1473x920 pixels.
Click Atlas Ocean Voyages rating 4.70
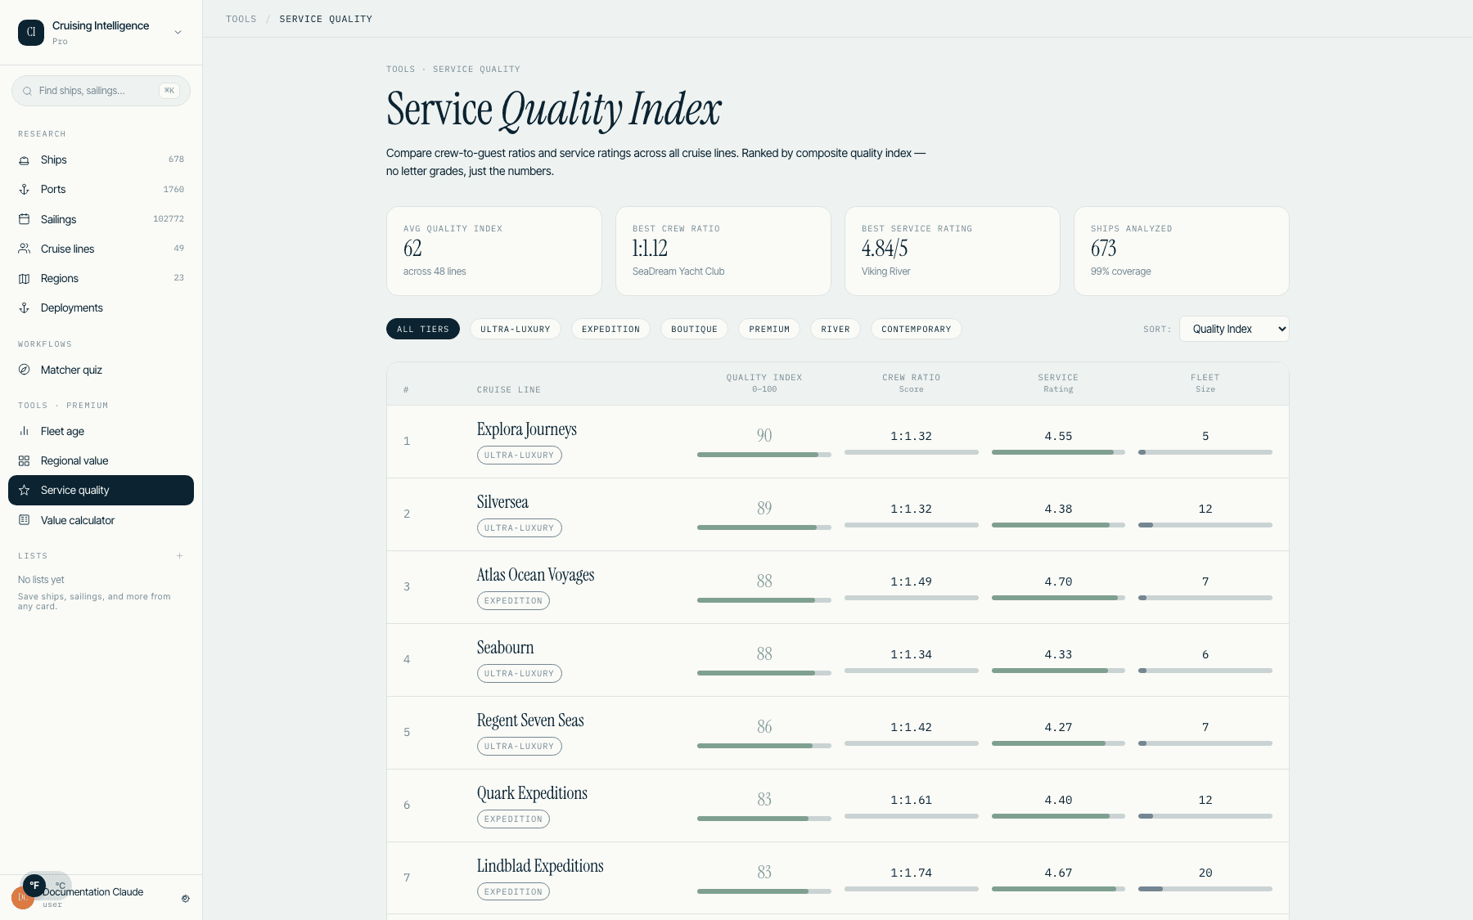[x=1058, y=581]
